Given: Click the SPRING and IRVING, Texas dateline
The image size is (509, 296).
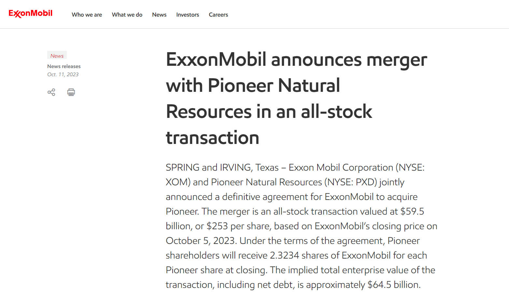Looking at the screenshot, I should [x=222, y=167].
